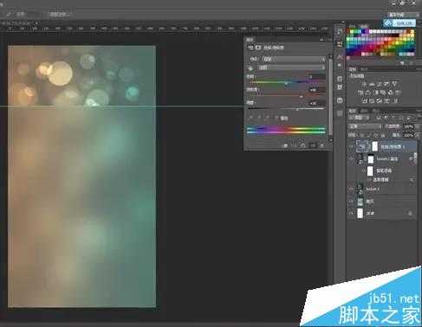
Task: Select the first eyedropper in Properties
Action: click(x=251, y=118)
